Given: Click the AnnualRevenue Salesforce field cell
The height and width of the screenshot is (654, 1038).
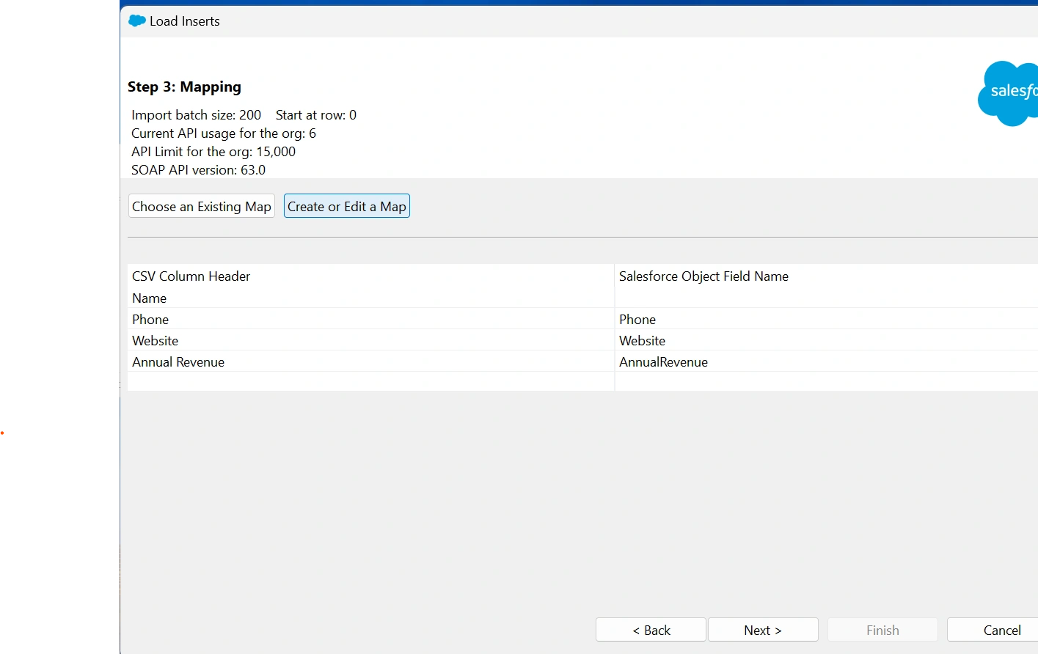Looking at the screenshot, I should (x=663, y=361).
